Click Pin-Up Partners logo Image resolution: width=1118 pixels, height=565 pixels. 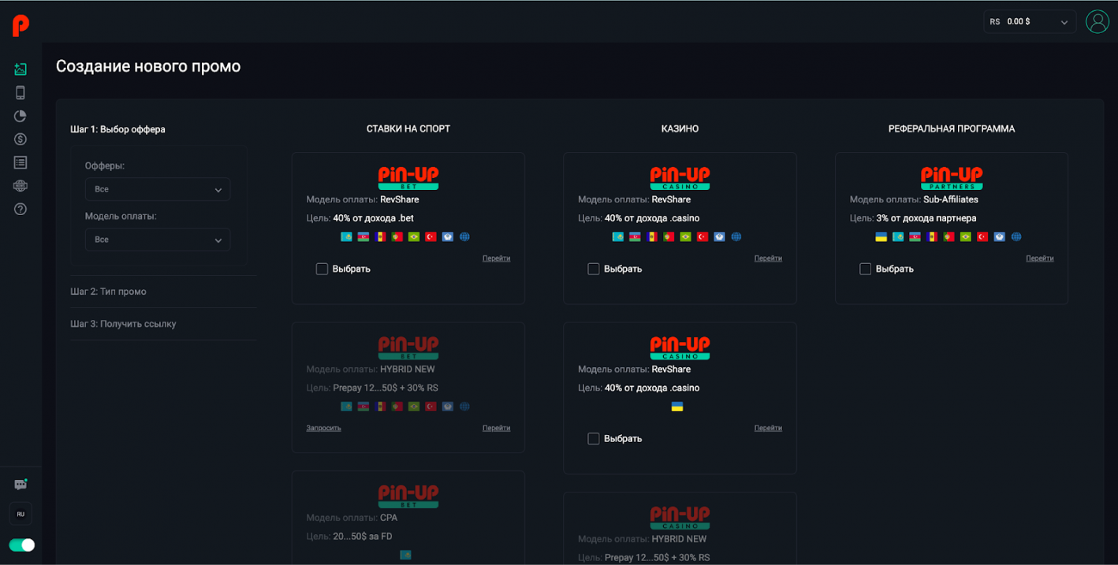pos(952,178)
